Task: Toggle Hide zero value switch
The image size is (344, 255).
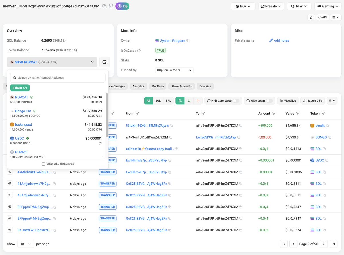Action: tap(236, 101)
